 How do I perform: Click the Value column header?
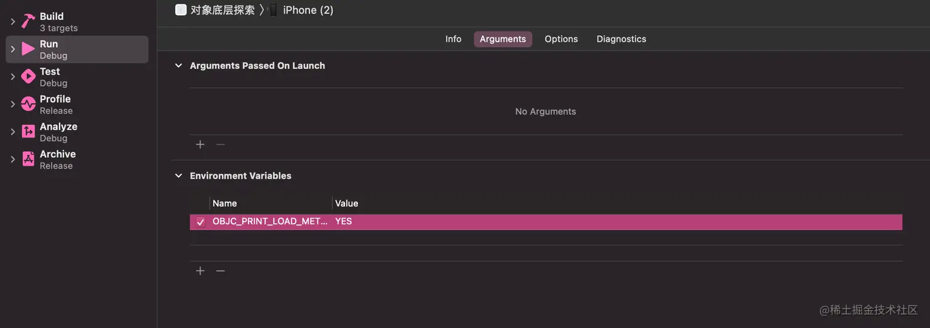pos(346,203)
